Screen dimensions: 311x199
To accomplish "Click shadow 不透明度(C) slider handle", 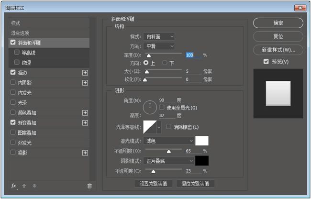I will pos(153,171).
